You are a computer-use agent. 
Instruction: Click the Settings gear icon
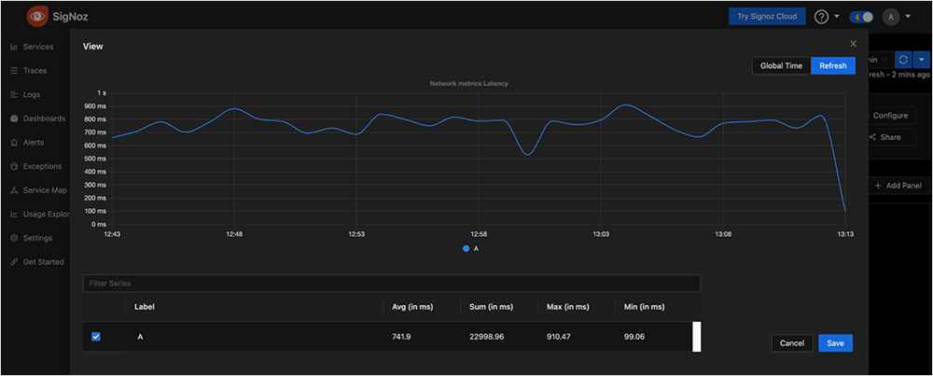[14, 238]
